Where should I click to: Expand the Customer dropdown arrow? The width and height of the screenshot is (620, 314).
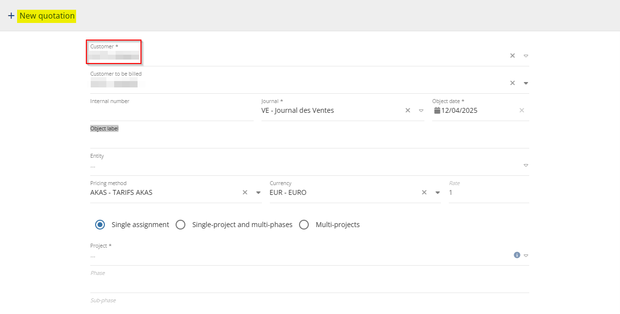pos(526,56)
